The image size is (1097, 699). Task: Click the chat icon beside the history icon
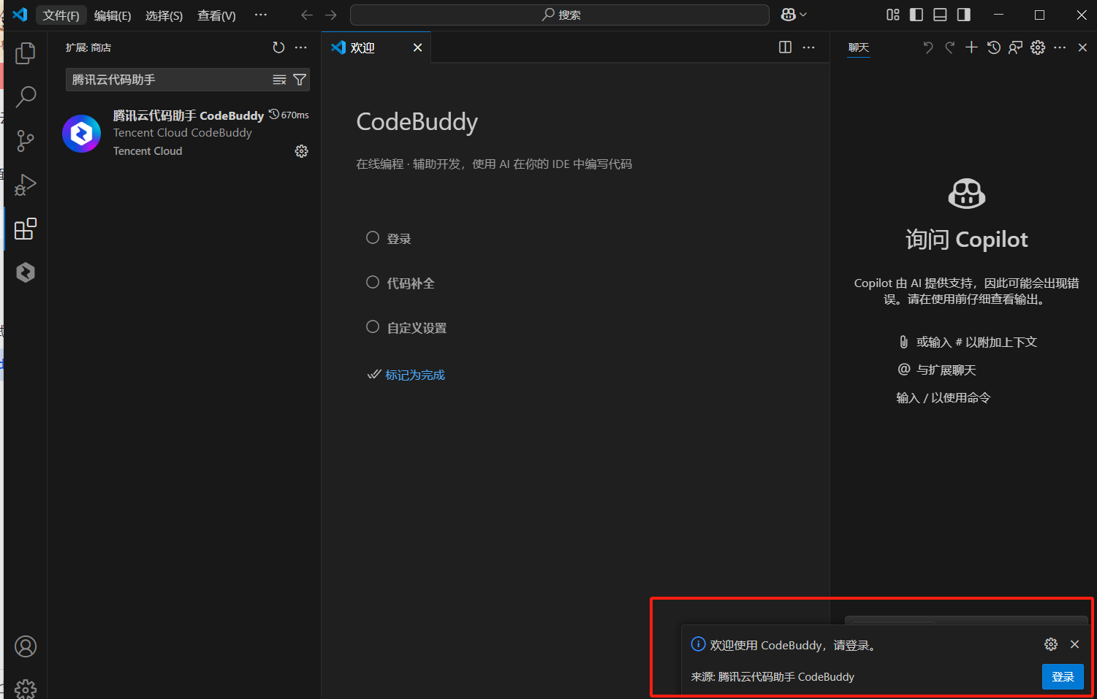point(1015,47)
